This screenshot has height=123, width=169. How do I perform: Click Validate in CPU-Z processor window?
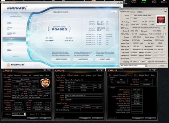click(32, 119)
